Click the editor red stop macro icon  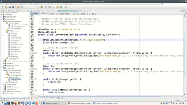tap(87, 14)
